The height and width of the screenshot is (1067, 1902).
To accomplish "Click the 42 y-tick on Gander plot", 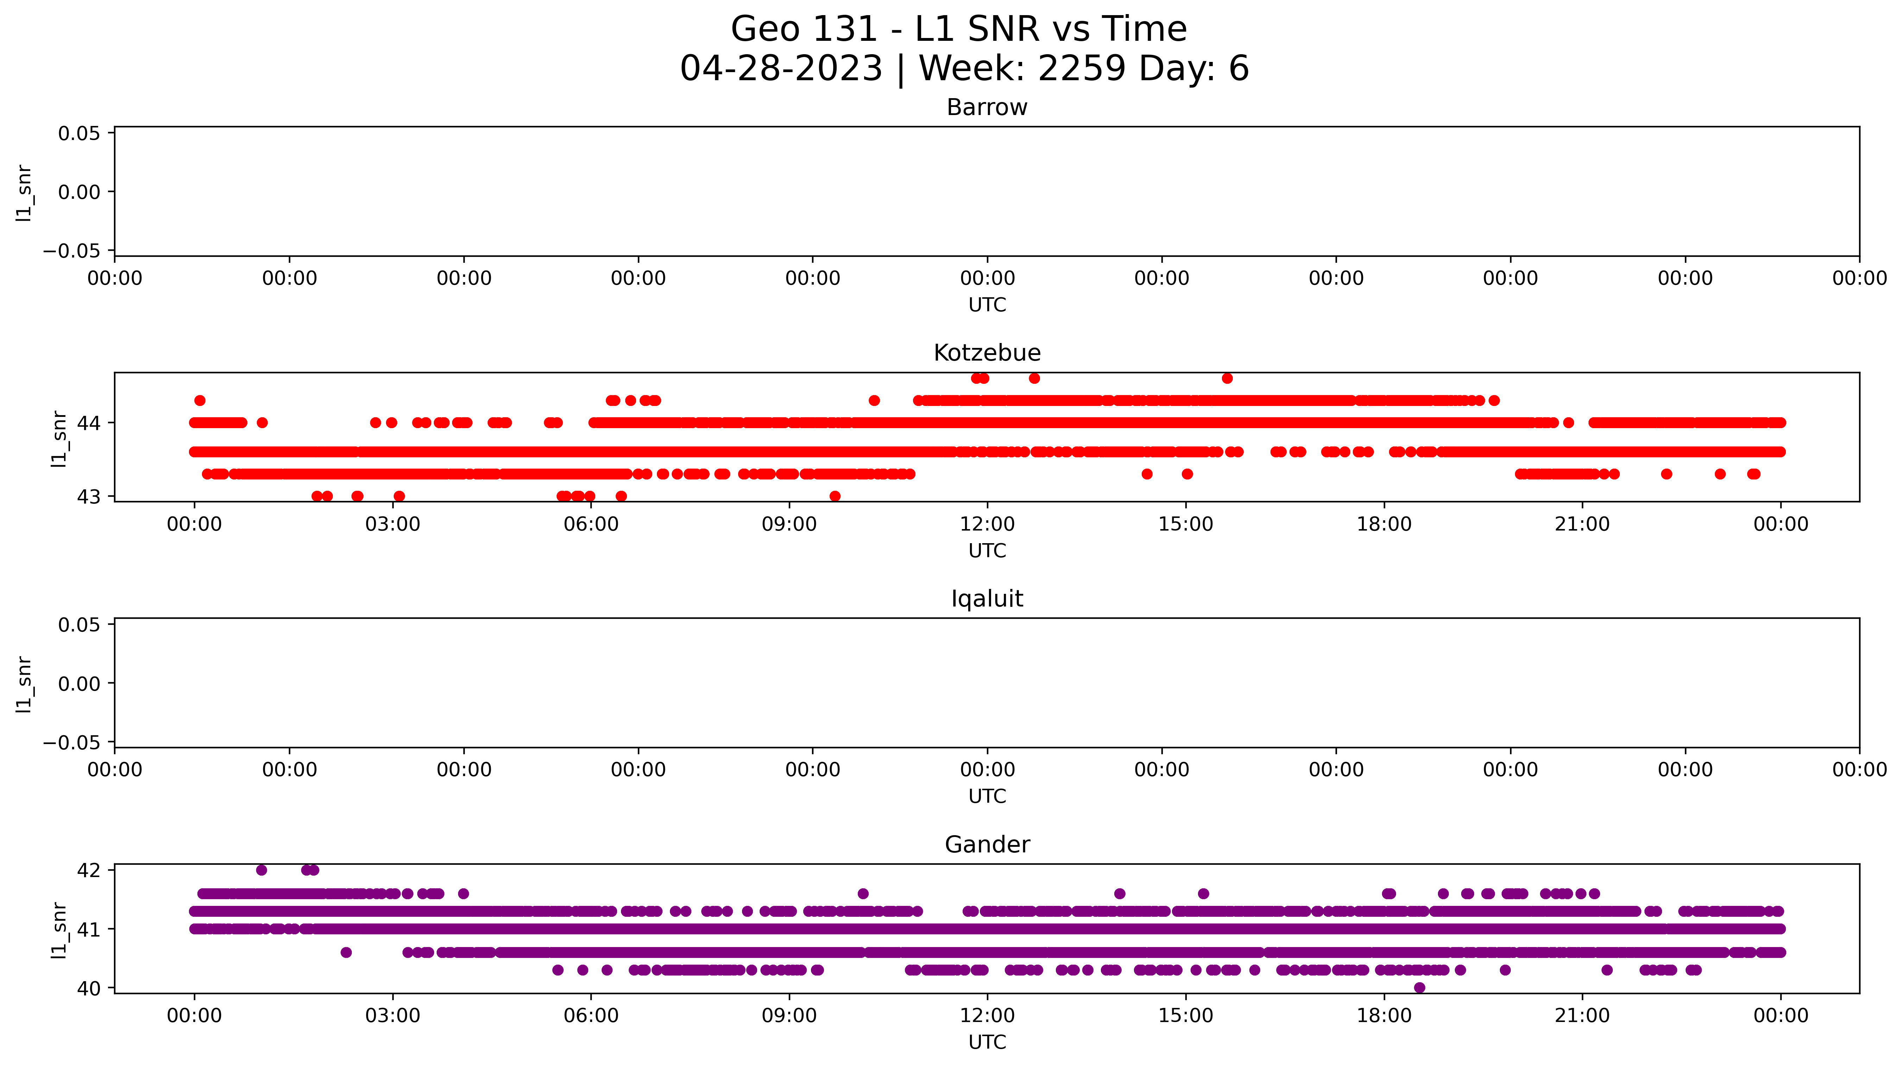I will tap(88, 871).
